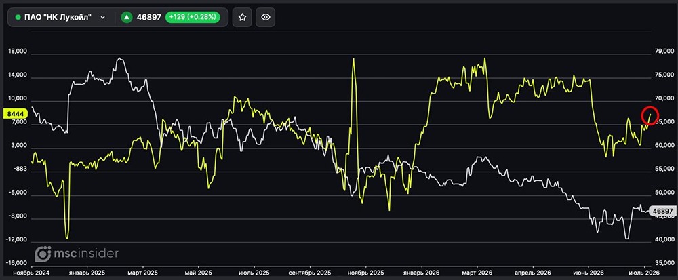Select январь 2025 on the time axis
The image size is (678, 280).
coord(87,273)
